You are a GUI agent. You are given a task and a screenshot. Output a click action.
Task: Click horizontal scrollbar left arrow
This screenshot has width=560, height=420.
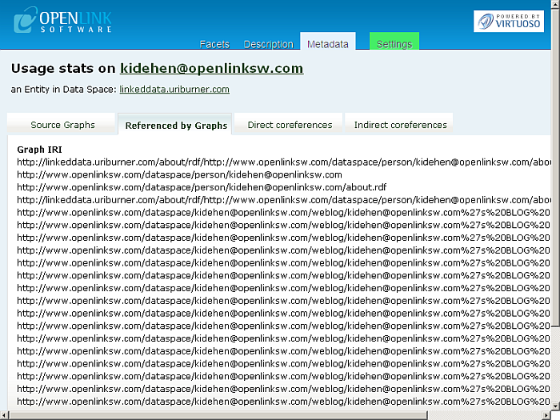(x=3, y=415)
